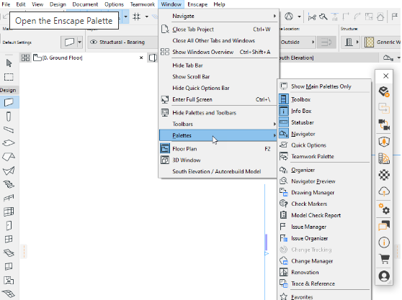The width and height of the screenshot is (402, 300).
Task: Click the Enscape cloud upload icon
Action: [384, 191]
